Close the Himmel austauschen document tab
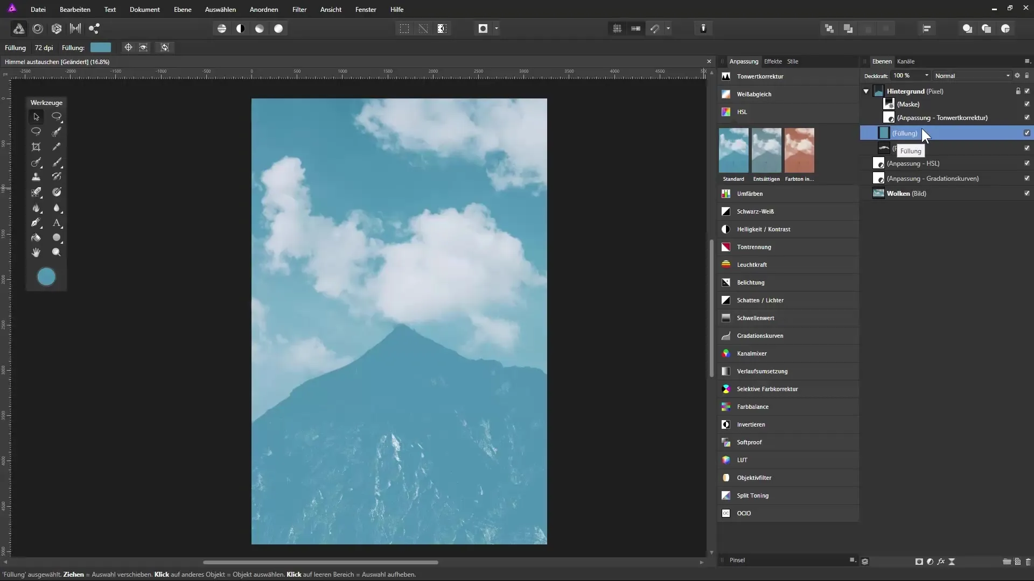1034x581 pixels. pyautogui.click(x=709, y=62)
